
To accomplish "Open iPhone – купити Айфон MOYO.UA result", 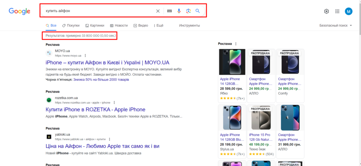I will tap(108, 62).
